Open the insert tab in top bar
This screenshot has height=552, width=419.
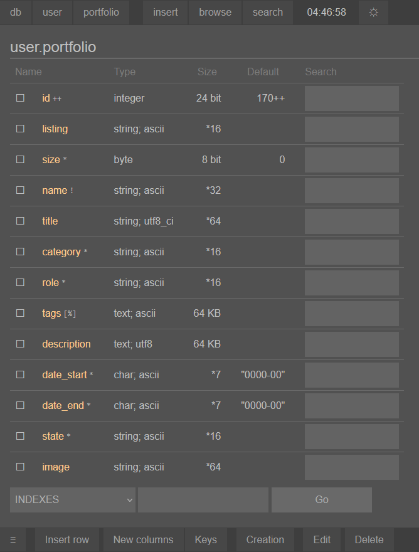(x=166, y=13)
